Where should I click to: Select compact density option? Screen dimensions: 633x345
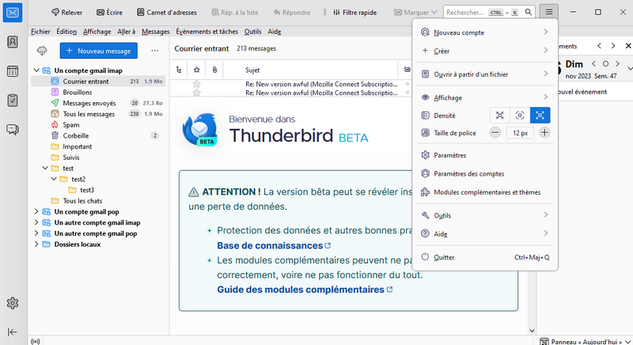499,116
